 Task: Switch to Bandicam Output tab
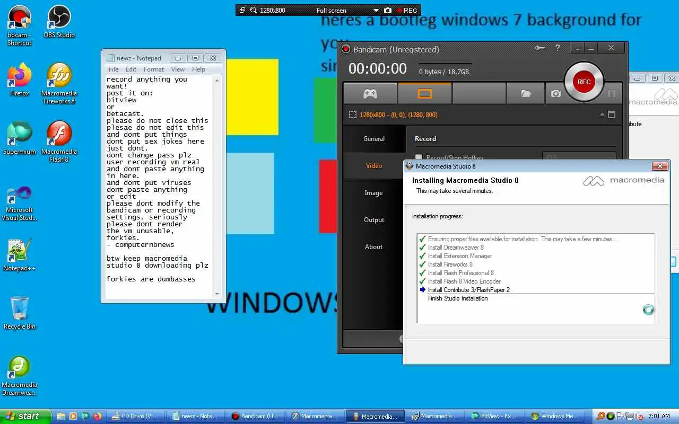(x=374, y=220)
